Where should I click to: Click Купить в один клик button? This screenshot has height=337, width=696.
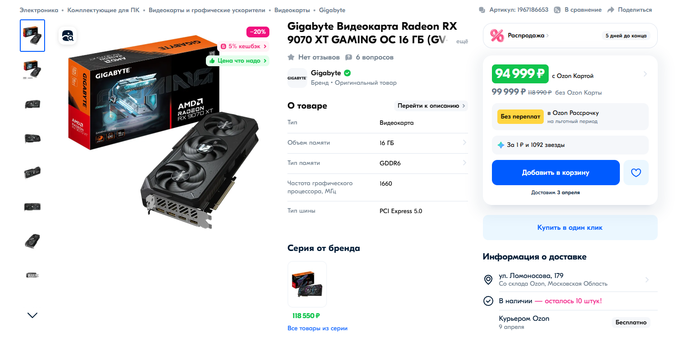[570, 228]
